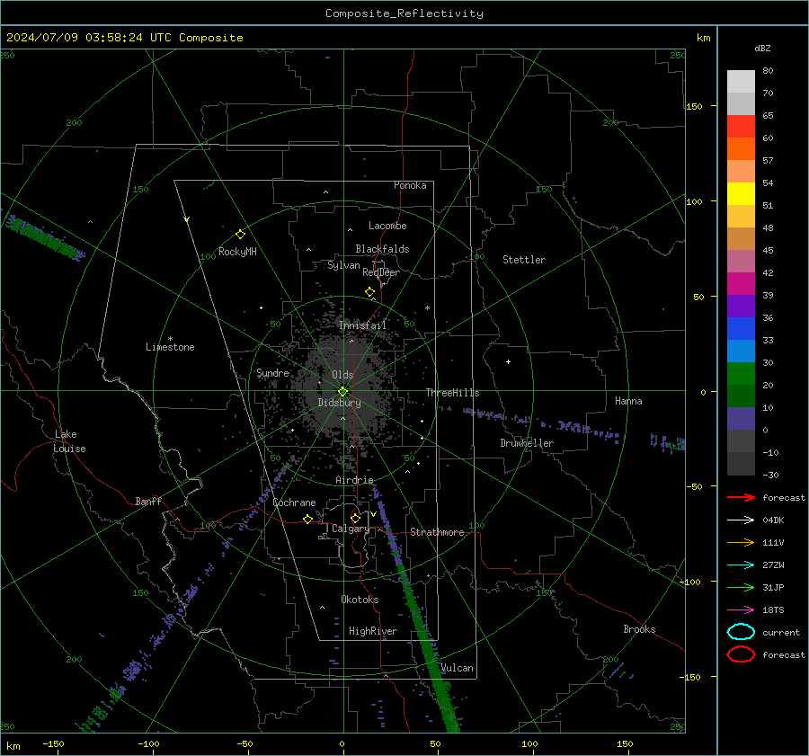Click the yellow diamond marker near RockyMH
This screenshot has width=809, height=756.
coord(240,235)
